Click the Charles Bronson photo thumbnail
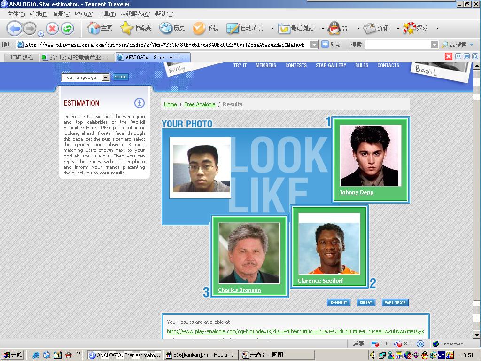 pyautogui.click(x=249, y=253)
